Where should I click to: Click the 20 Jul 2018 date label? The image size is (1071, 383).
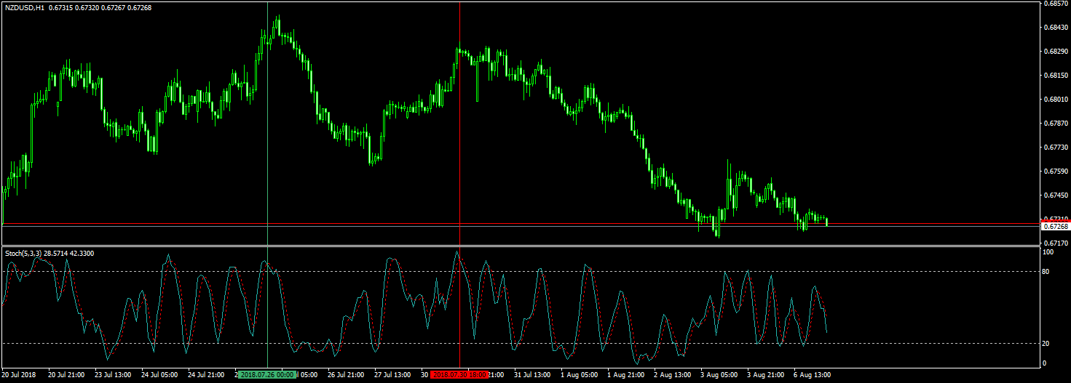[18, 375]
